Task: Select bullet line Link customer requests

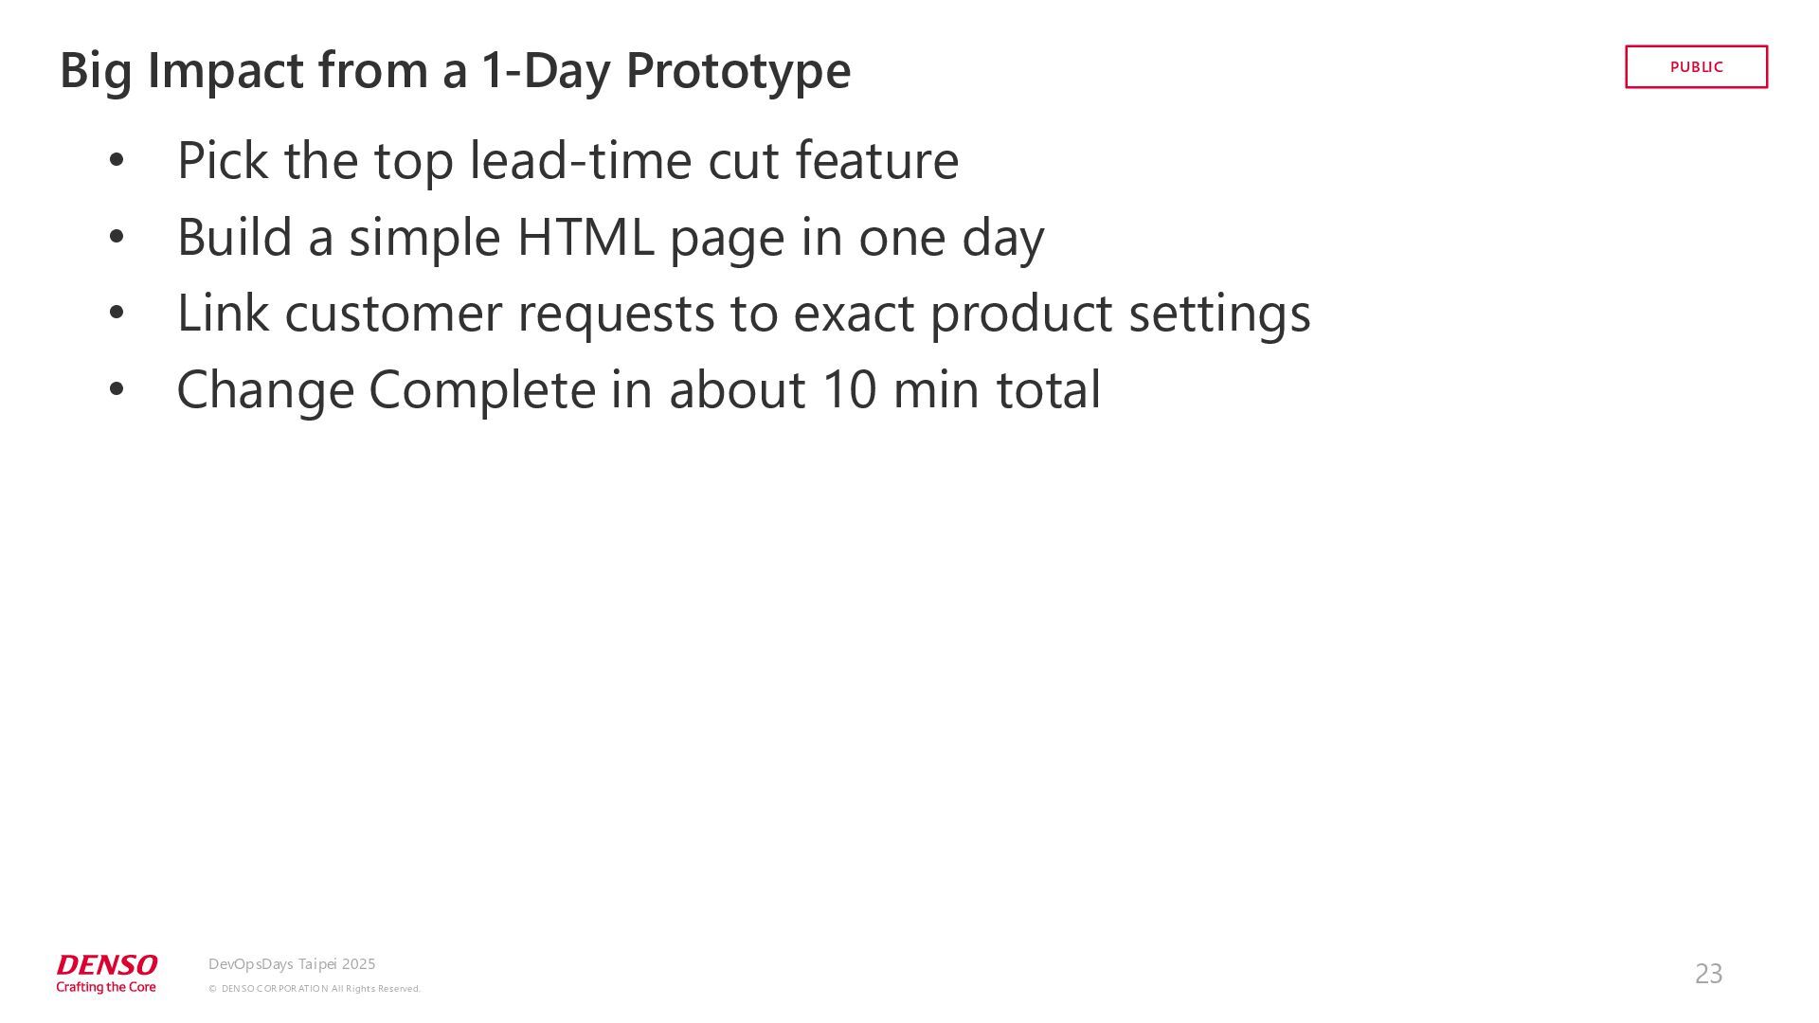Action: 744,313
